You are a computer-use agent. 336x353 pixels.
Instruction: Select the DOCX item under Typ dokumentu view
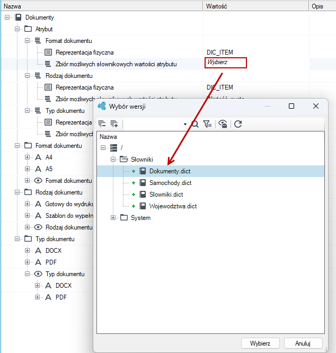point(64,286)
